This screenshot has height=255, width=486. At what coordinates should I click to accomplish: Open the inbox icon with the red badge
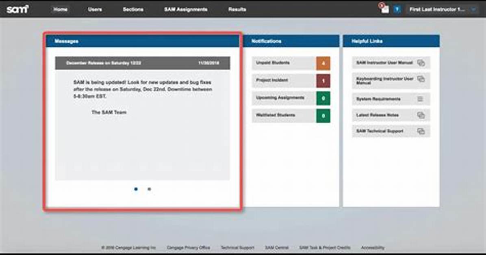click(x=385, y=9)
